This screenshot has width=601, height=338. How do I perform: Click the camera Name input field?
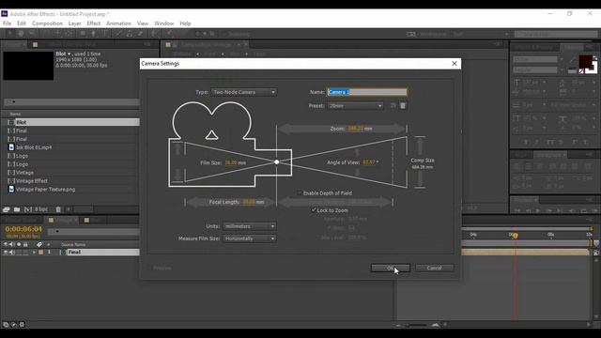coord(367,92)
